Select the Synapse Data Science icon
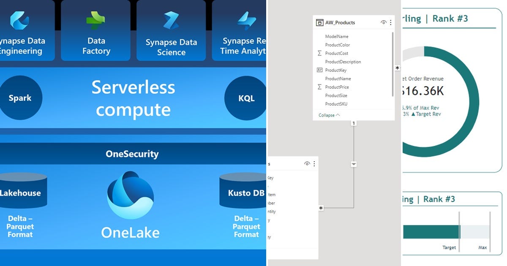Screen dimensions: 507x266 click(x=171, y=19)
